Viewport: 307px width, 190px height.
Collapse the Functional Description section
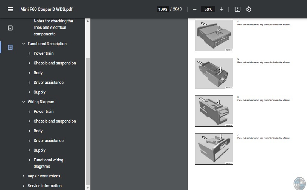(x=24, y=44)
